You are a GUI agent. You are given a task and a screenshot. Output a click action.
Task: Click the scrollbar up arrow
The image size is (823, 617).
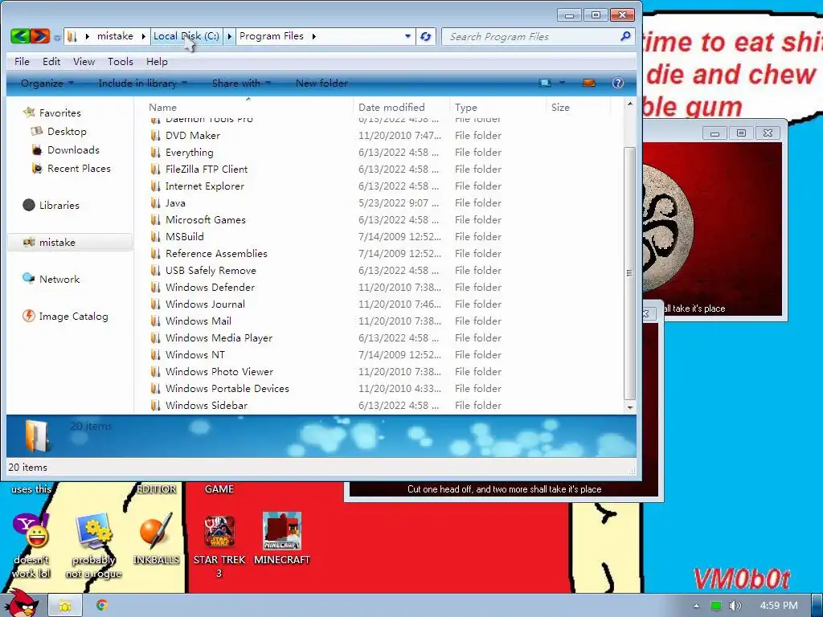pos(629,104)
